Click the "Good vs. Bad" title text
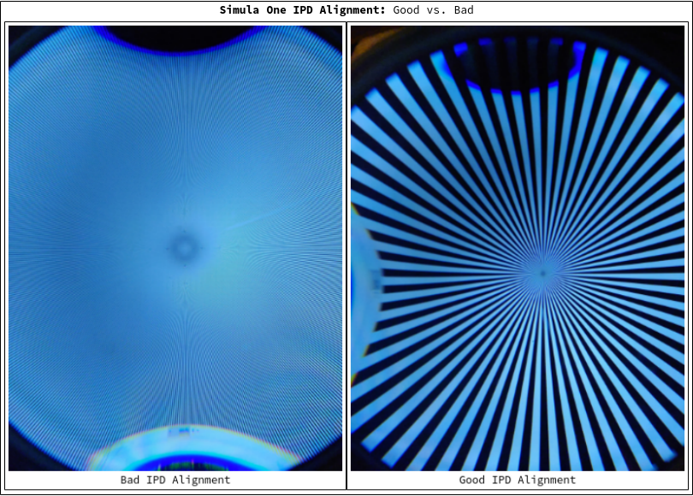This screenshot has width=693, height=496. pos(433,10)
